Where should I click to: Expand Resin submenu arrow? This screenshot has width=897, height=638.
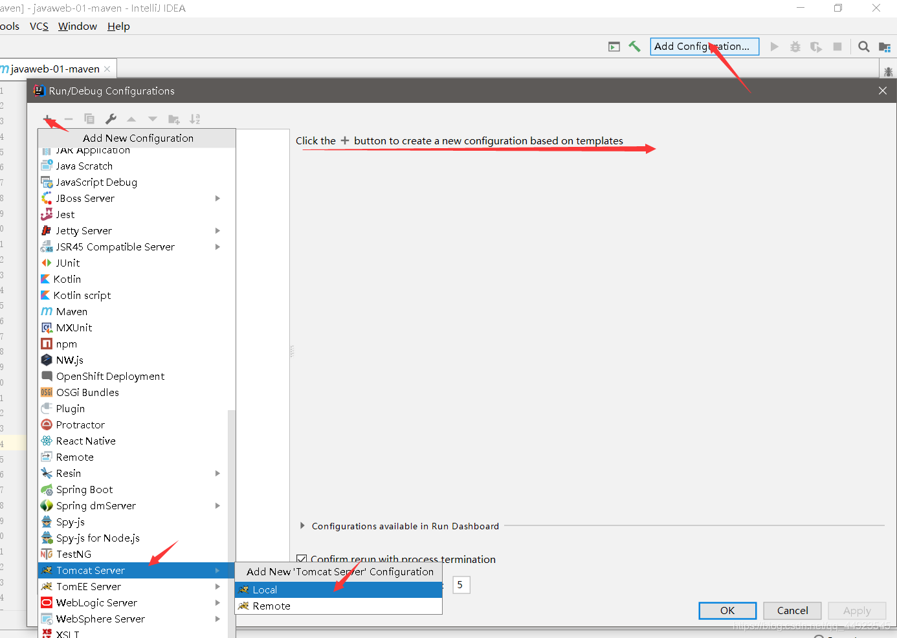tap(217, 473)
